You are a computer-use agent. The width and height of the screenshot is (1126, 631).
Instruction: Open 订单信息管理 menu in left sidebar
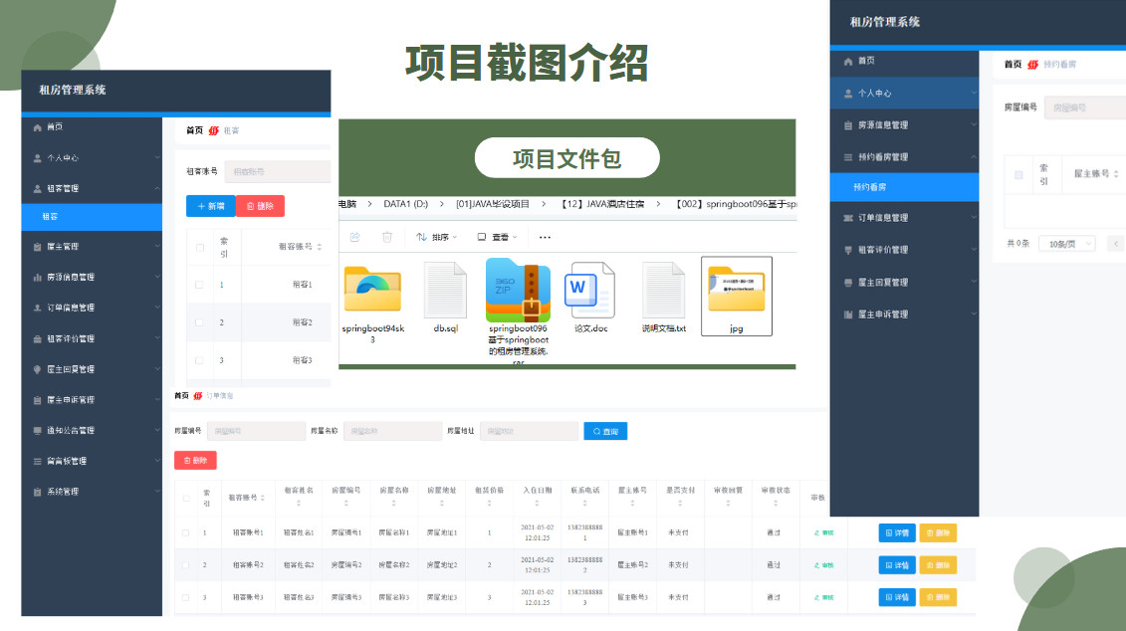click(92, 308)
